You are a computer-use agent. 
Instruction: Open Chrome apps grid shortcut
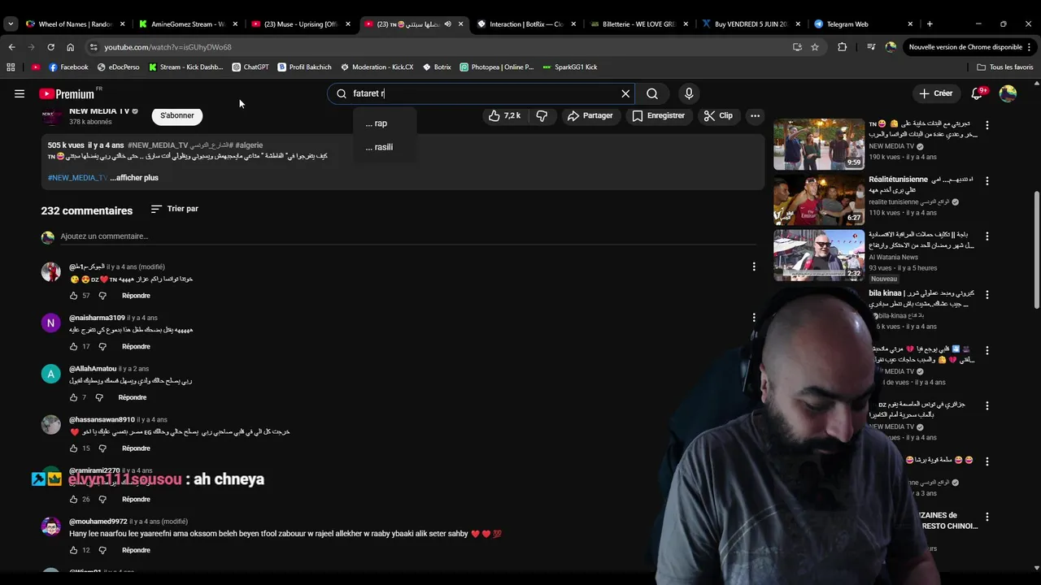tap(11, 67)
